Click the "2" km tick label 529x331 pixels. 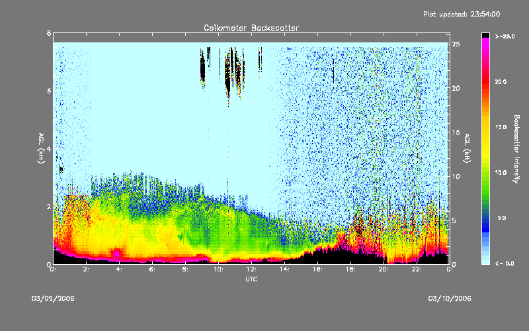[49, 207]
